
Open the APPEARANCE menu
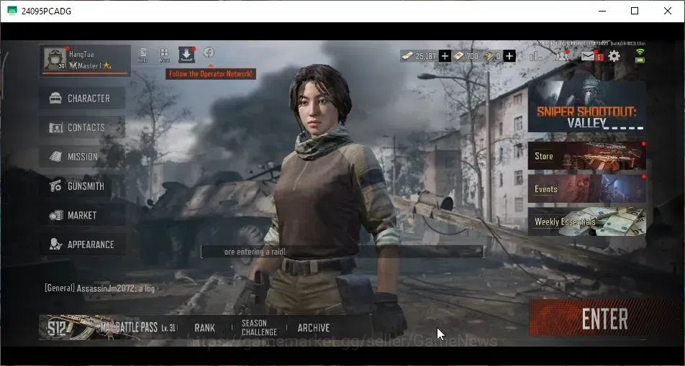(x=82, y=244)
